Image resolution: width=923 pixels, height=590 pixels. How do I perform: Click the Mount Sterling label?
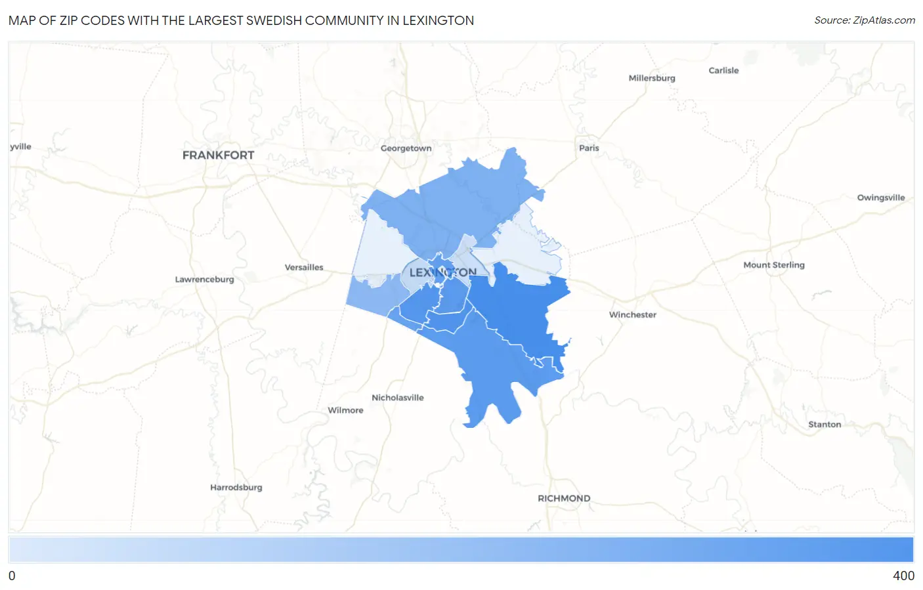[773, 265]
